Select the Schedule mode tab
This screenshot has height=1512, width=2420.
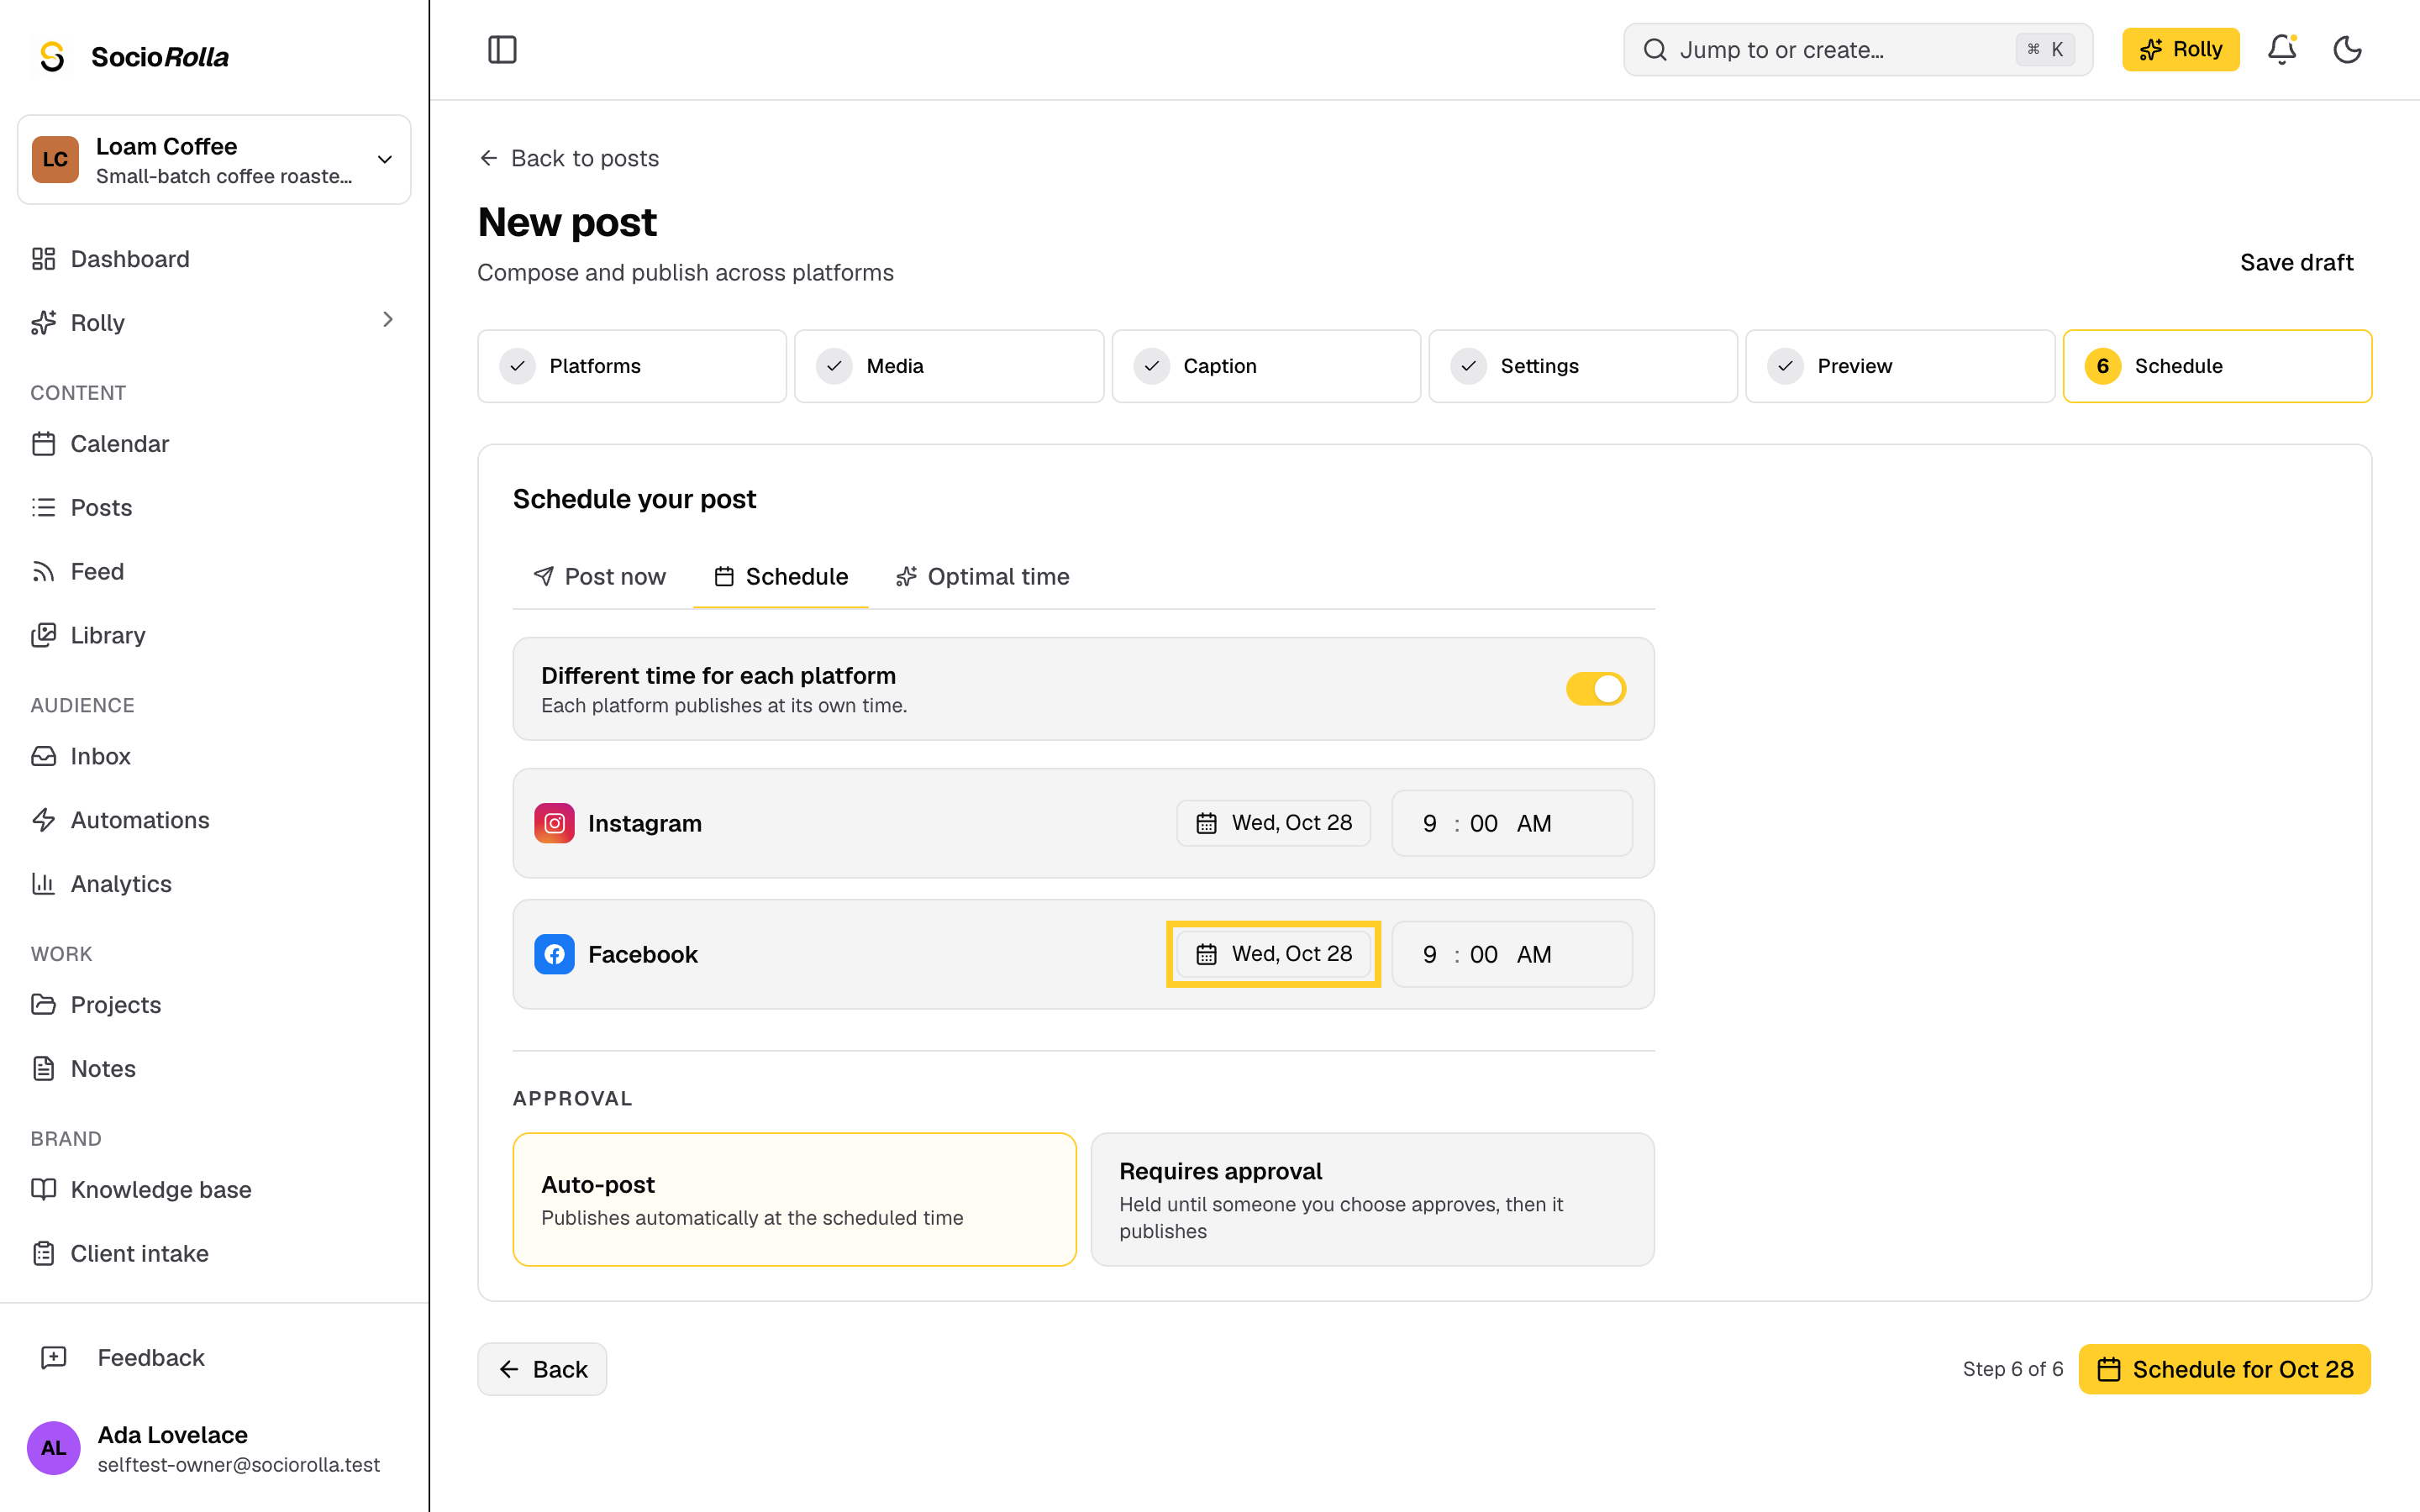coord(781,576)
